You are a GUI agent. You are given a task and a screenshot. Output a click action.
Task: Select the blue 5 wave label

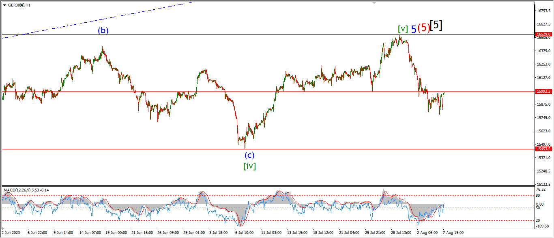click(413, 29)
